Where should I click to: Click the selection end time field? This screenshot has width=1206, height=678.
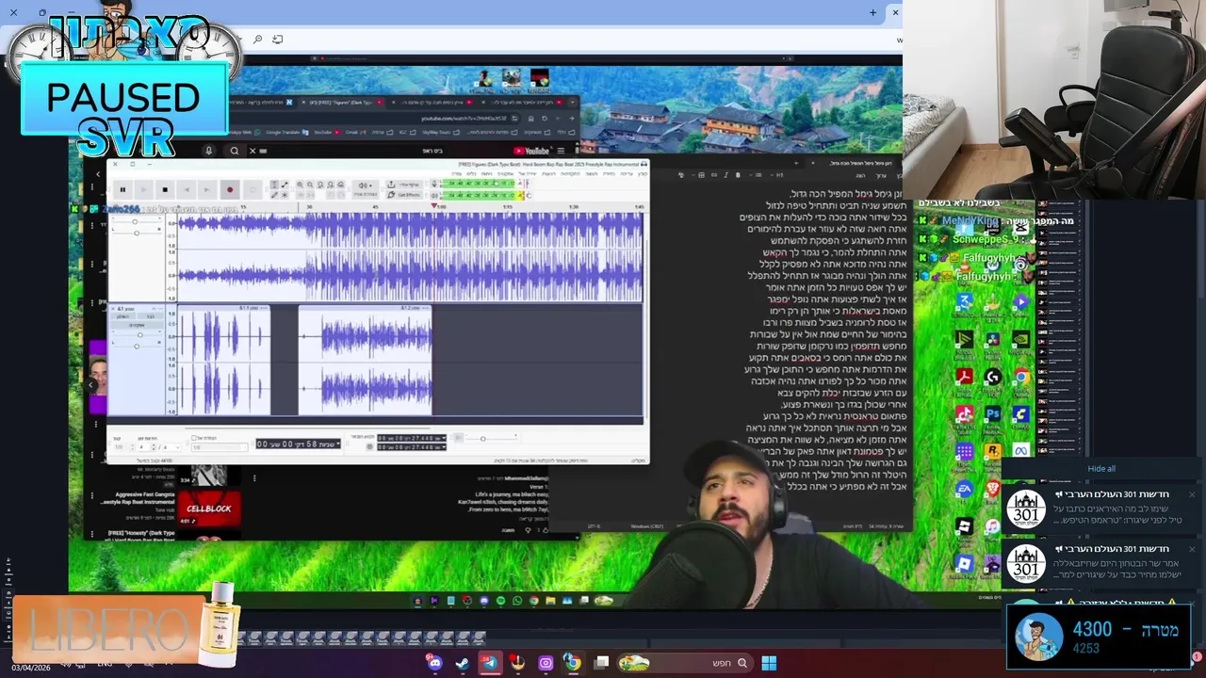click(411, 447)
